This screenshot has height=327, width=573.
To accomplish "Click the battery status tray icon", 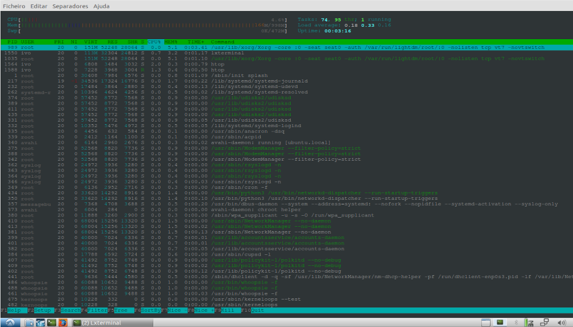I will [527, 322].
